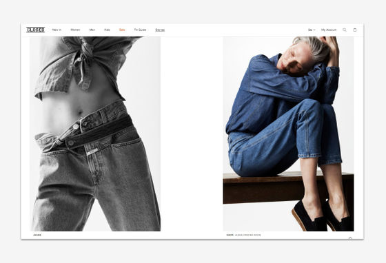The width and height of the screenshot is (386, 263).
Task: Open the Sale menu item
Action: coord(122,30)
